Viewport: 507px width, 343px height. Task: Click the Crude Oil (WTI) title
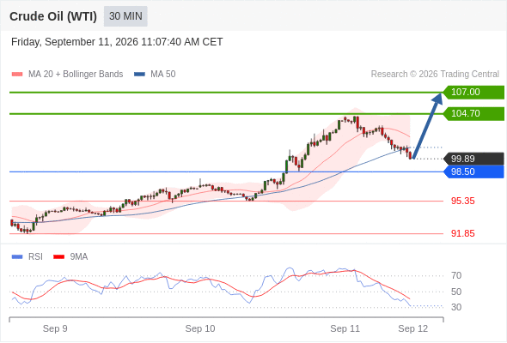(53, 16)
